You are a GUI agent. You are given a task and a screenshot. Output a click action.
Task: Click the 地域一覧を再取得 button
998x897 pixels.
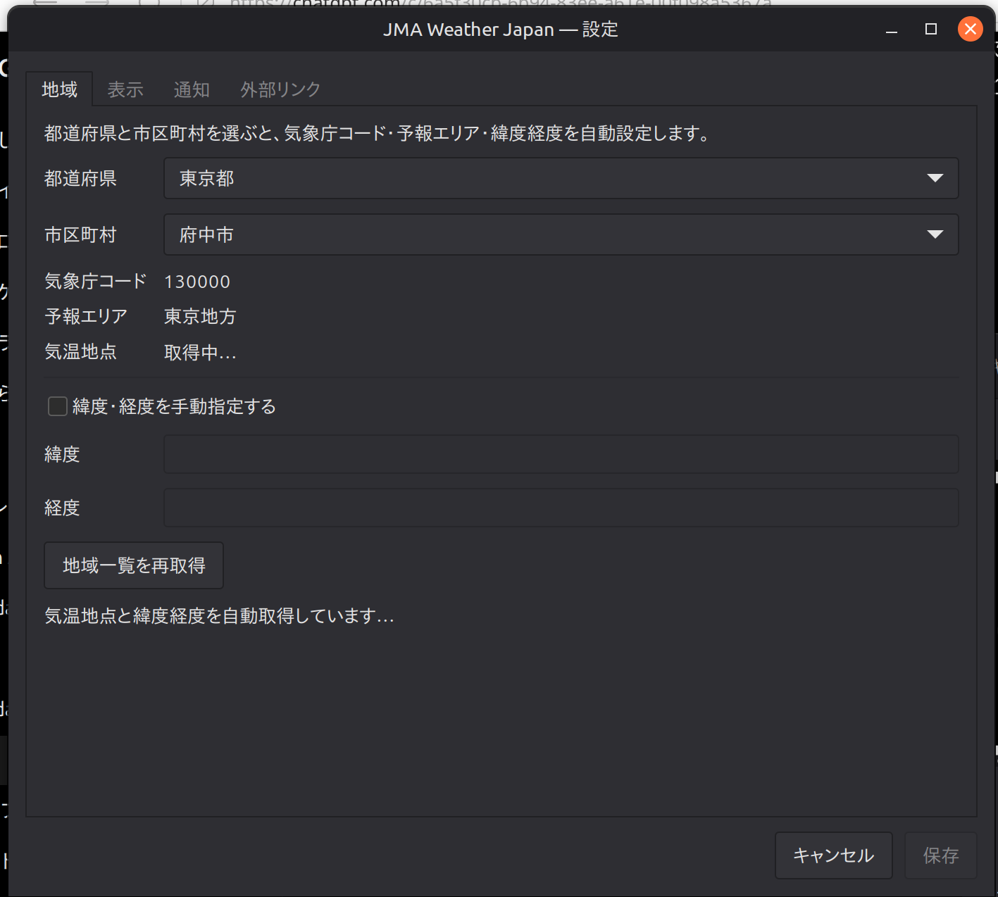pos(134,565)
